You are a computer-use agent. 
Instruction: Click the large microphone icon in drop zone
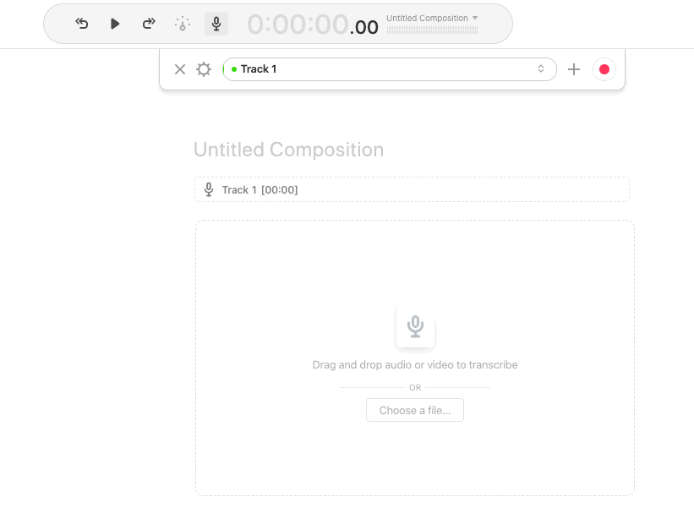415,326
